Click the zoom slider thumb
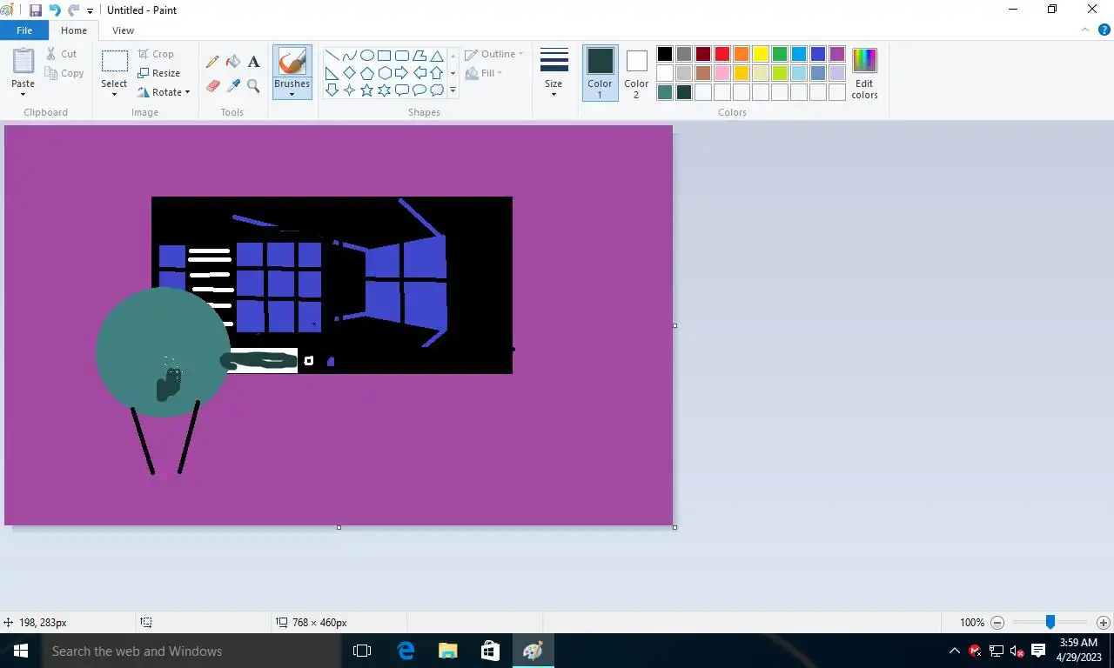The width and height of the screenshot is (1114, 668). click(1050, 623)
